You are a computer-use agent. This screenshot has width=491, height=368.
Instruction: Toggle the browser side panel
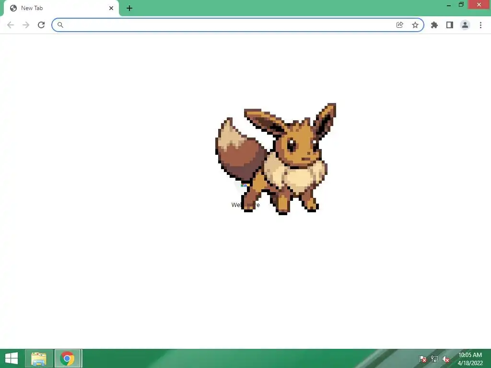[x=450, y=25]
